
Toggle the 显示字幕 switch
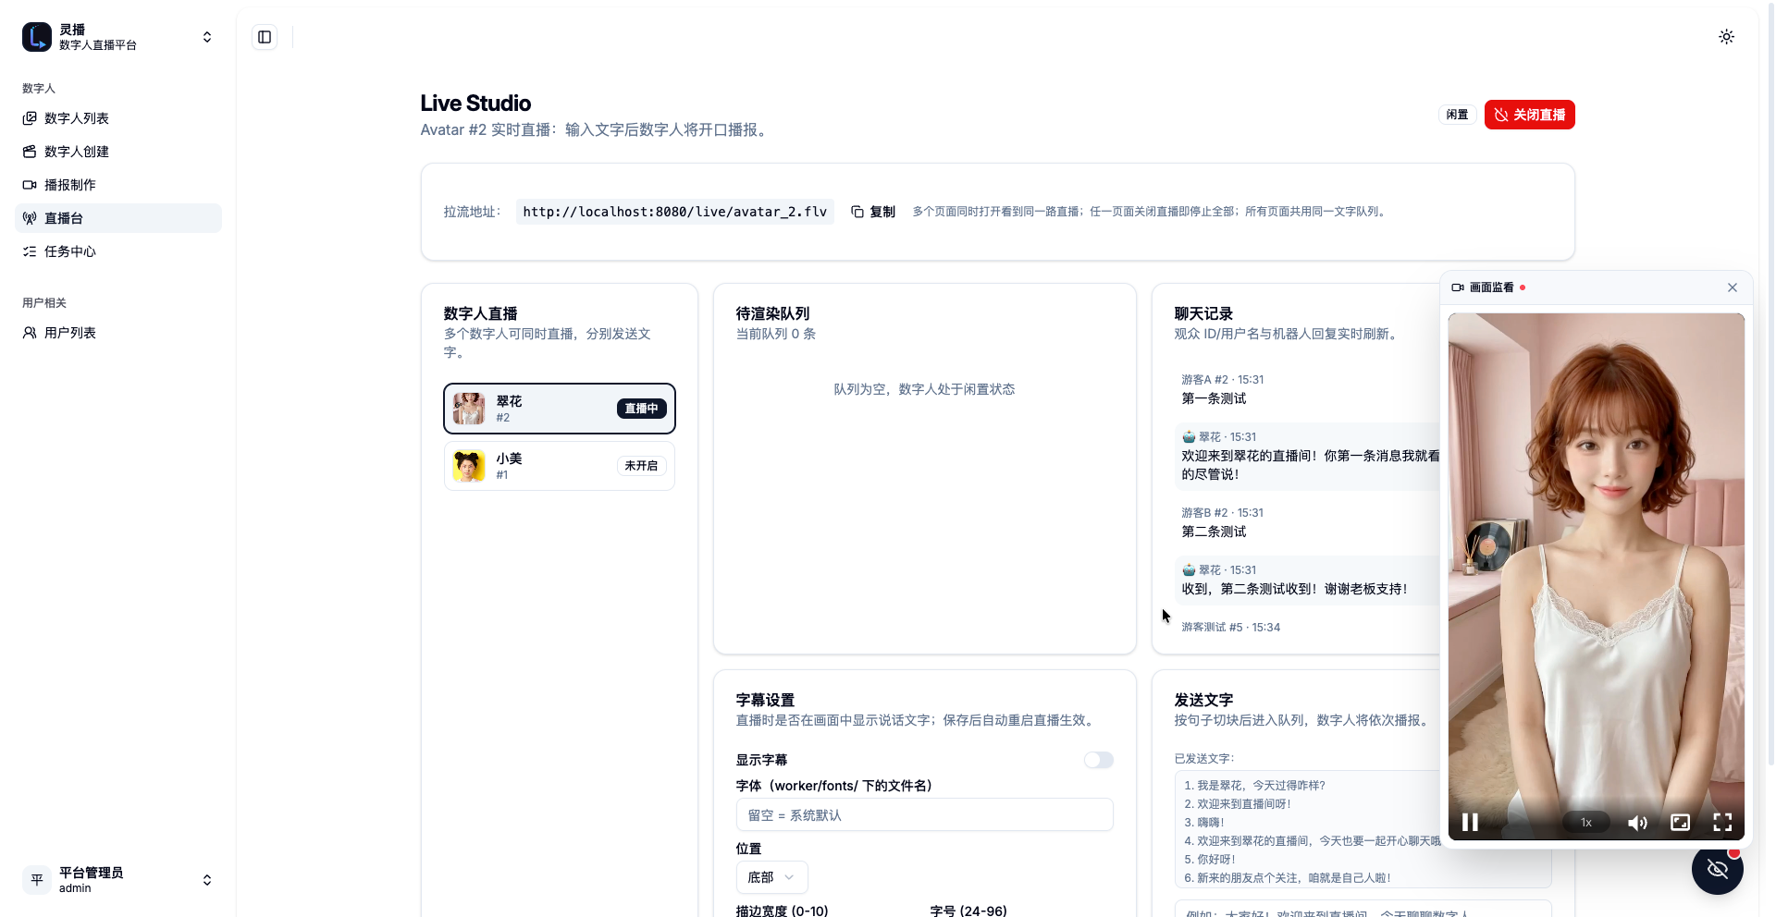tap(1099, 760)
